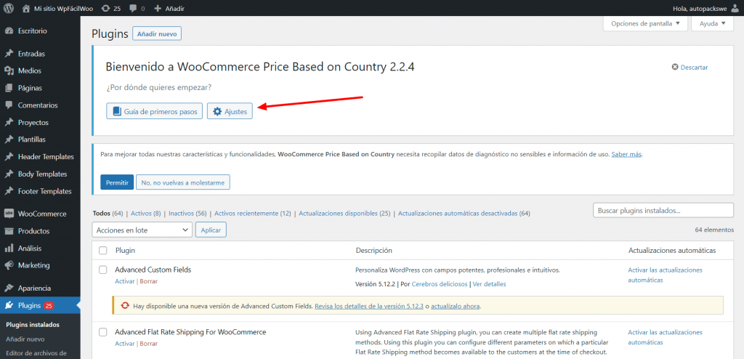Focus the Buscar plugins instalados search field
744x359 pixels.
[x=663, y=210]
